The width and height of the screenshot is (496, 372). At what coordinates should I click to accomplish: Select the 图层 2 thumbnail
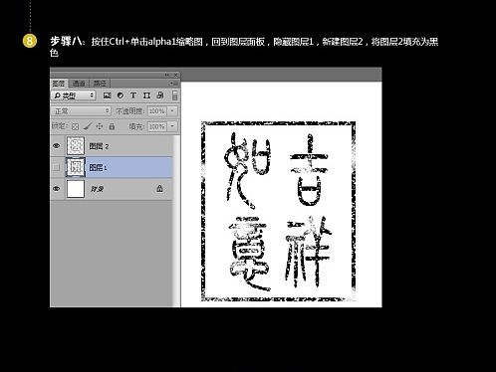coord(76,145)
